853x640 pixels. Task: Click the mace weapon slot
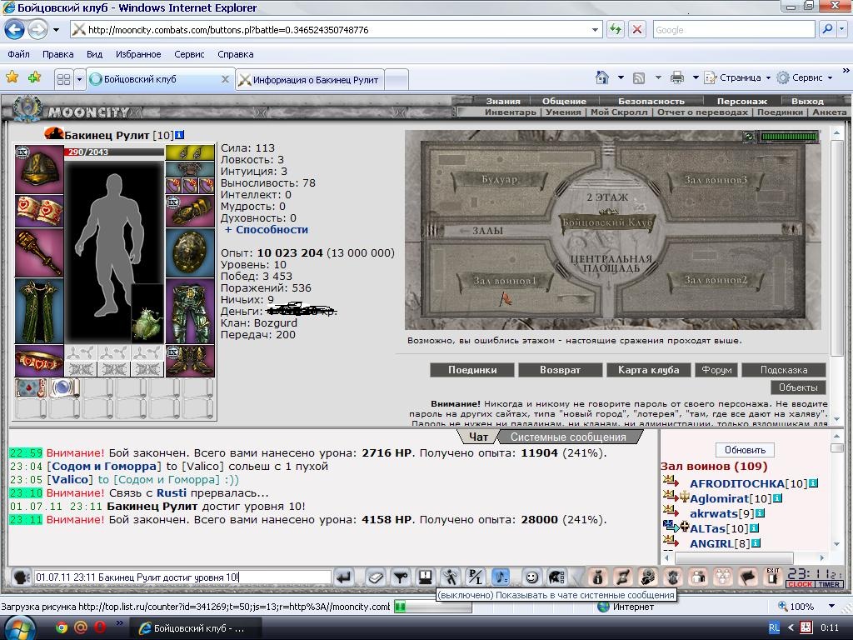click(39, 252)
